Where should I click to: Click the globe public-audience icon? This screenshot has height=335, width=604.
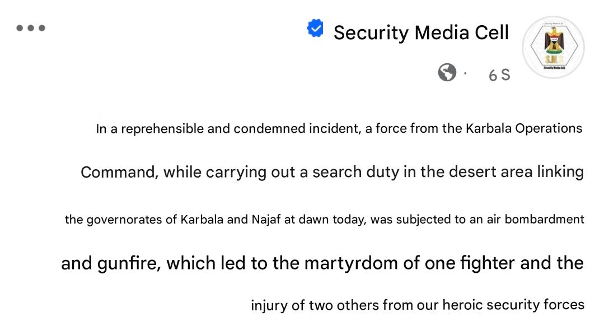[x=447, y=73]
